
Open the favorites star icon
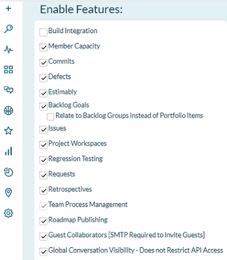pos(8,131)
